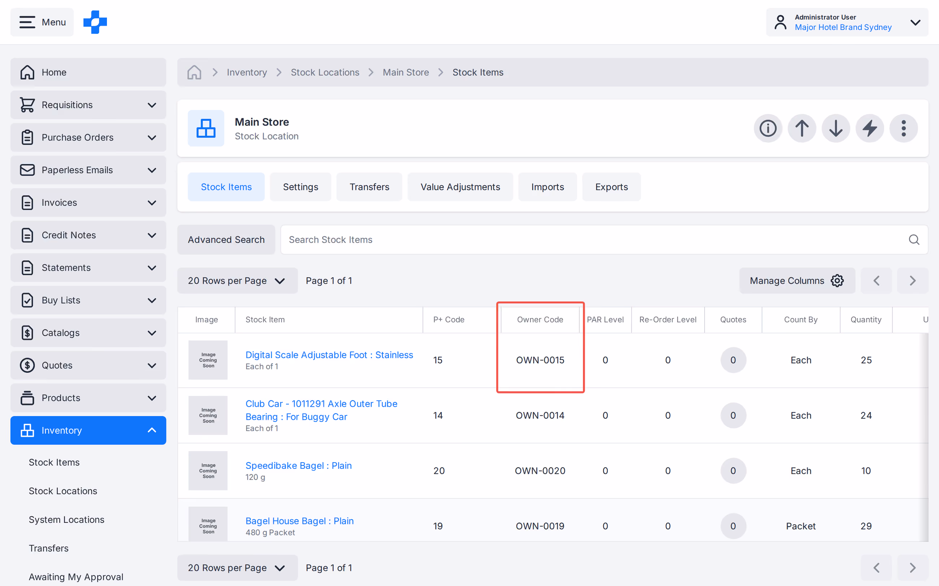Open bottom 20 Rows per Page dropdown
939x586 pixels.
coord(237,568)
